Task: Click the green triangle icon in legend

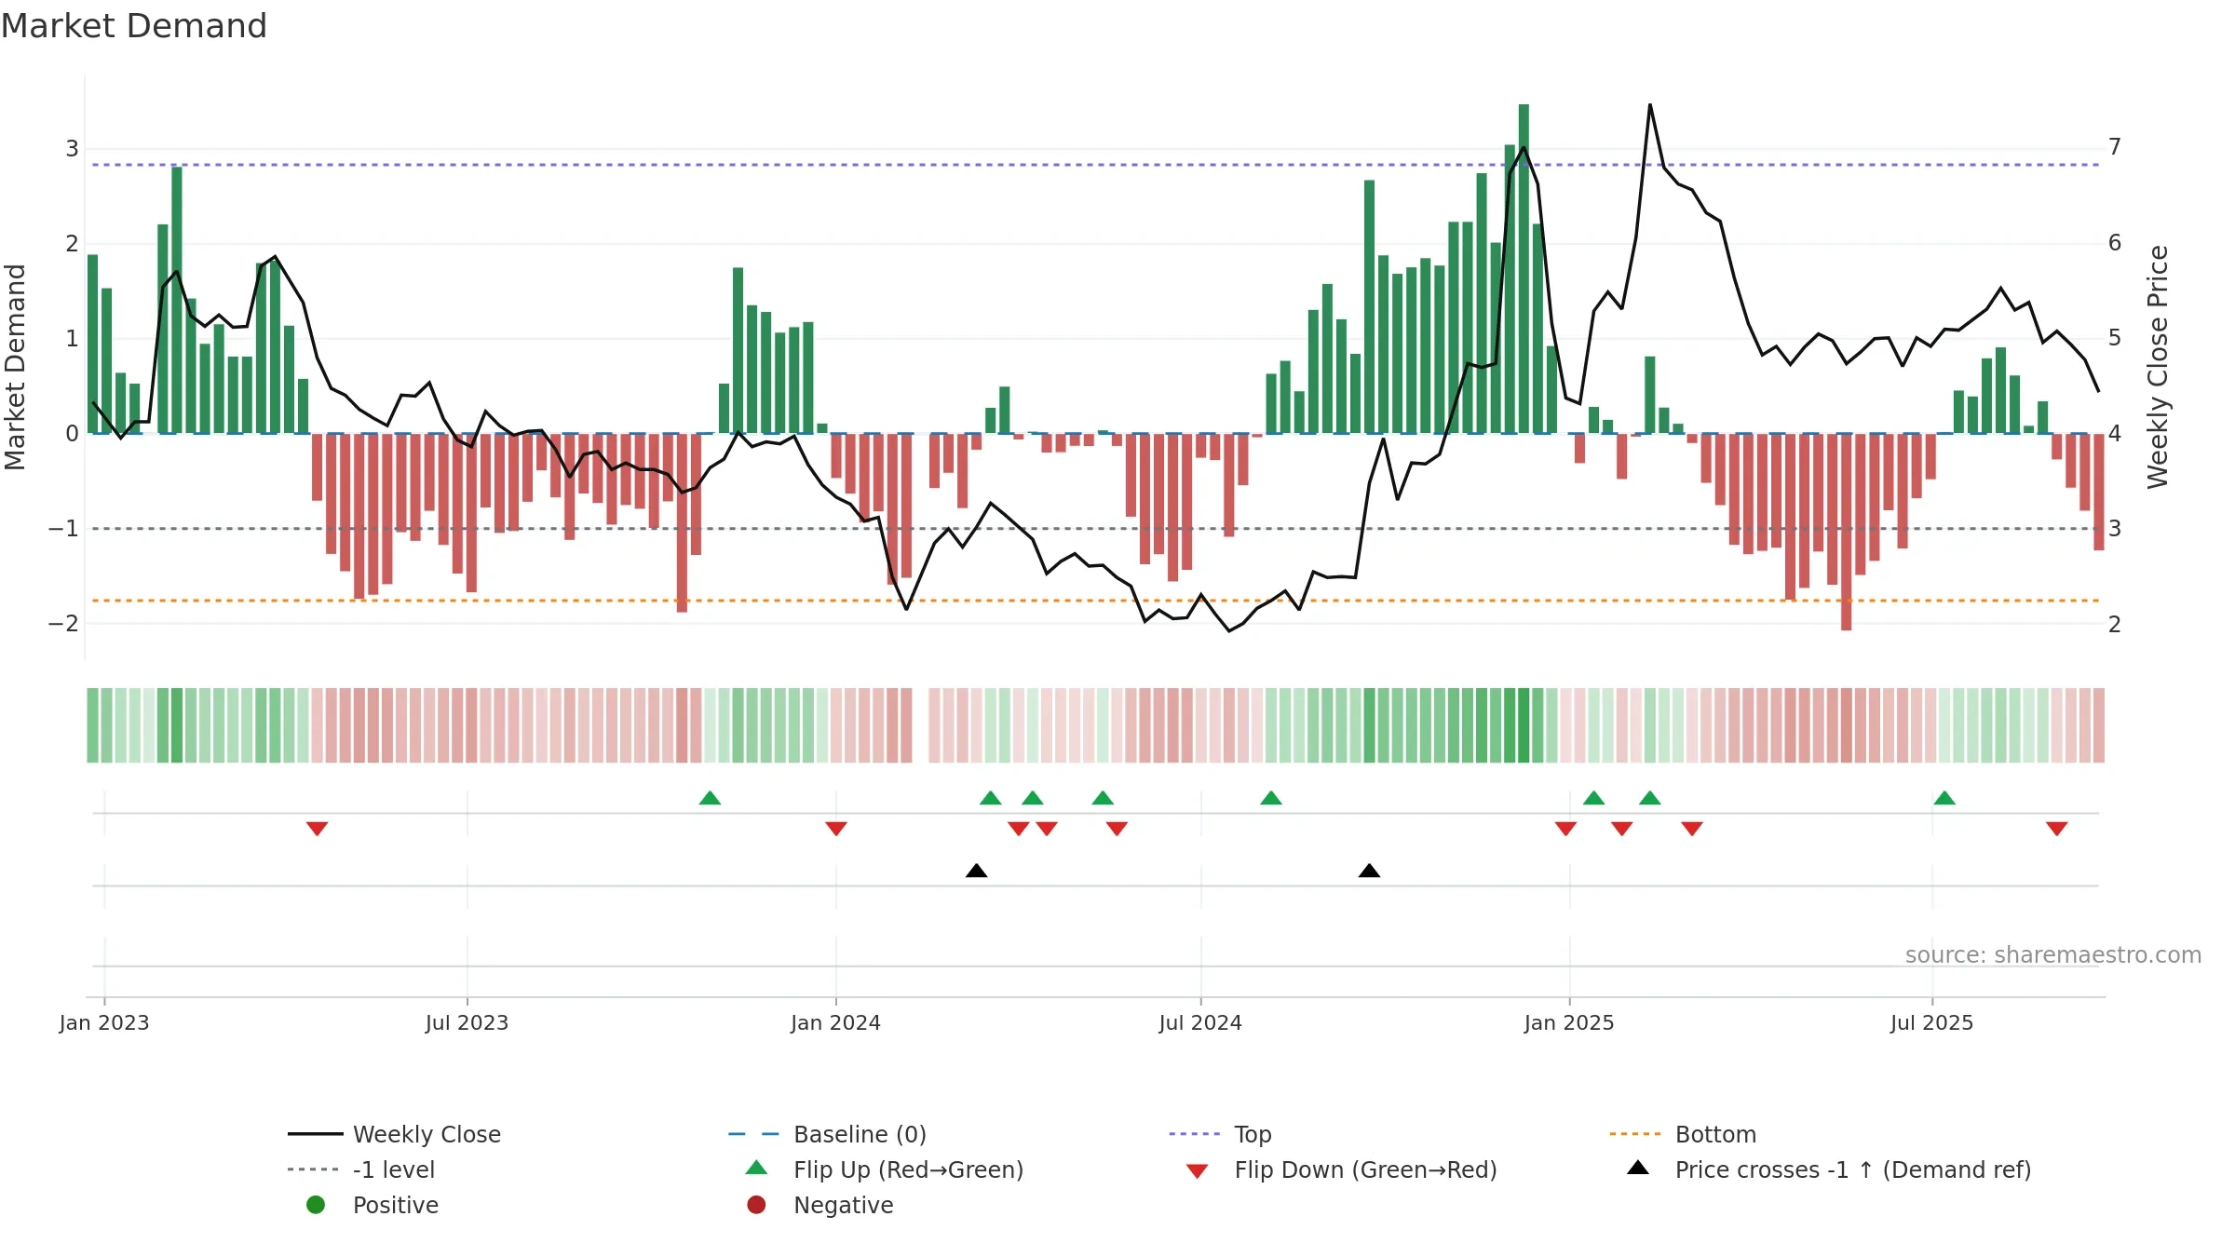Action: tap(756, 1168)
